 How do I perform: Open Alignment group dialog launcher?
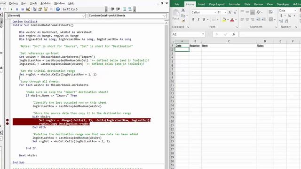(276, 27)
